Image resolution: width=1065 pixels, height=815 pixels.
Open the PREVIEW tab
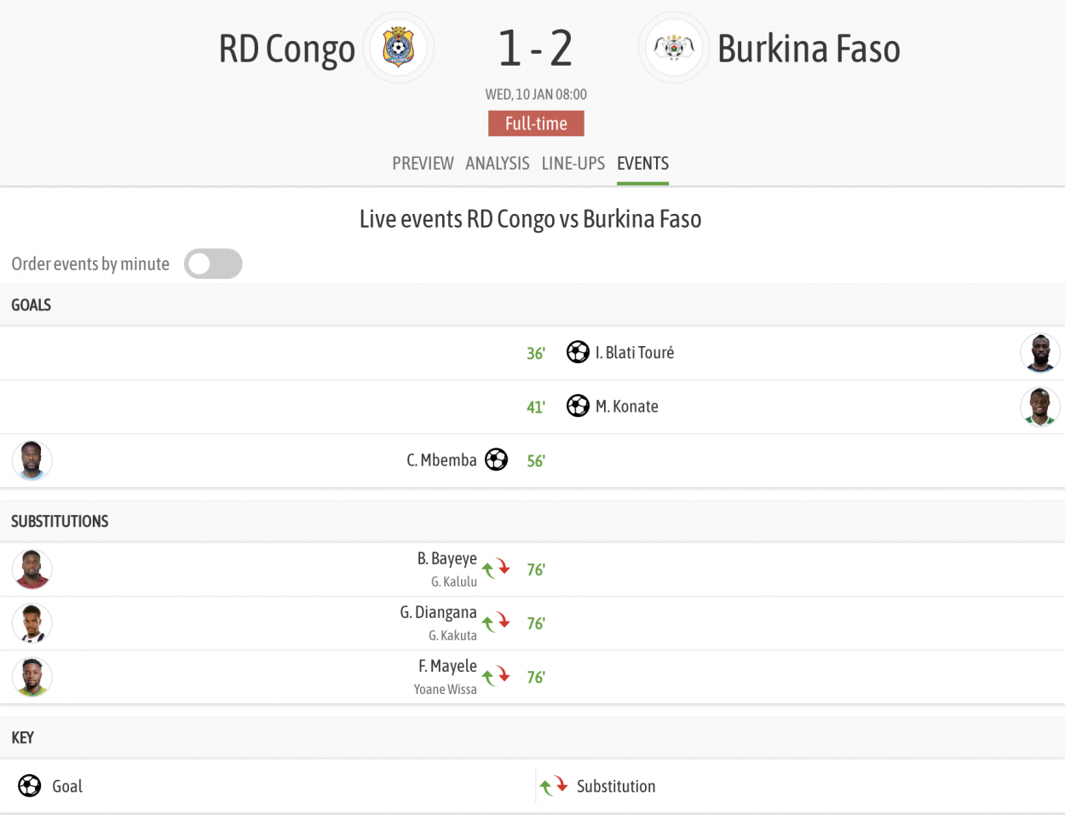423,163
